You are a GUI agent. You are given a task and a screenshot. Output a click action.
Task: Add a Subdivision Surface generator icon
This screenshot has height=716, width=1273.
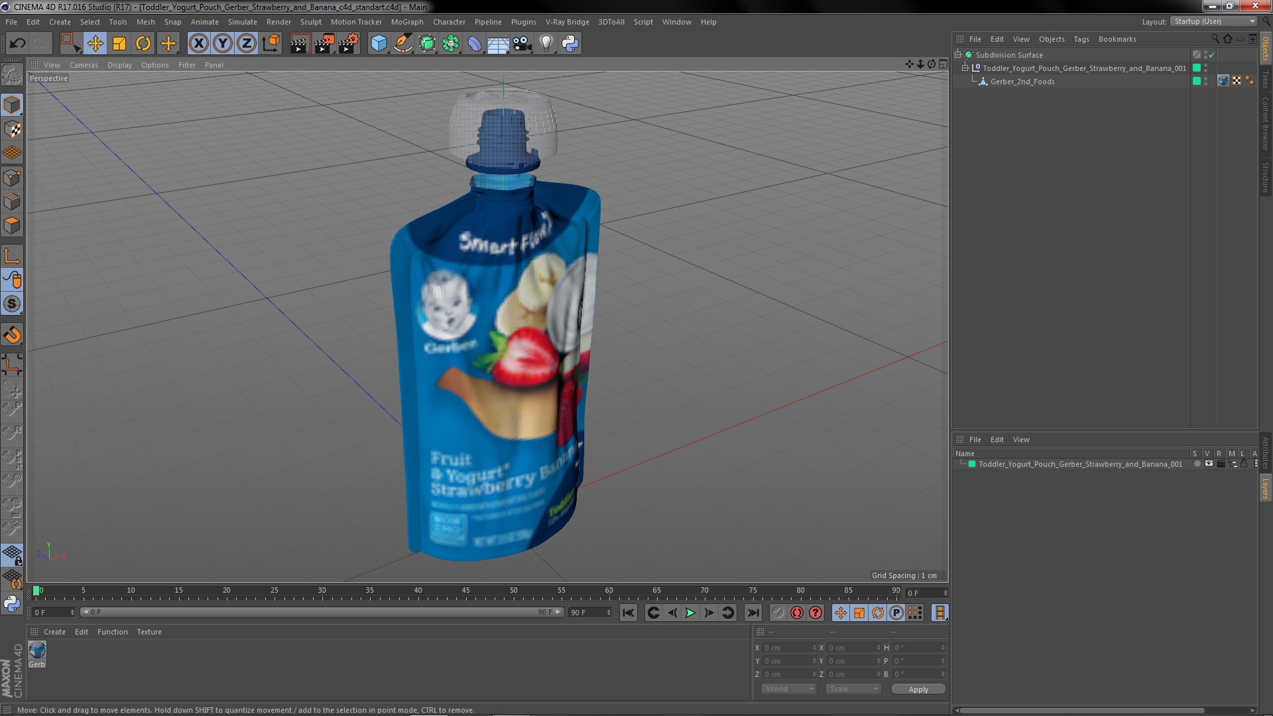tap(427, 44)
